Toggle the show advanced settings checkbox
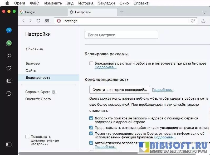Image resolution: width=210 pixels, height=155 pixels. [x=27, y=137]
